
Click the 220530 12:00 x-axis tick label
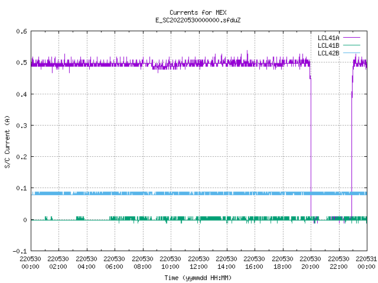tap(198, 263)
